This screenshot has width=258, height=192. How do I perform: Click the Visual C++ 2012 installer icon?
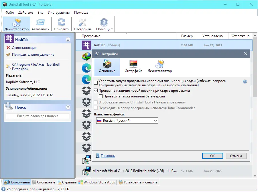coord(86,171)
